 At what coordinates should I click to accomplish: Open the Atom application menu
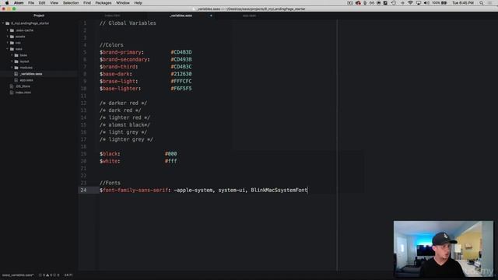[19, 3]
